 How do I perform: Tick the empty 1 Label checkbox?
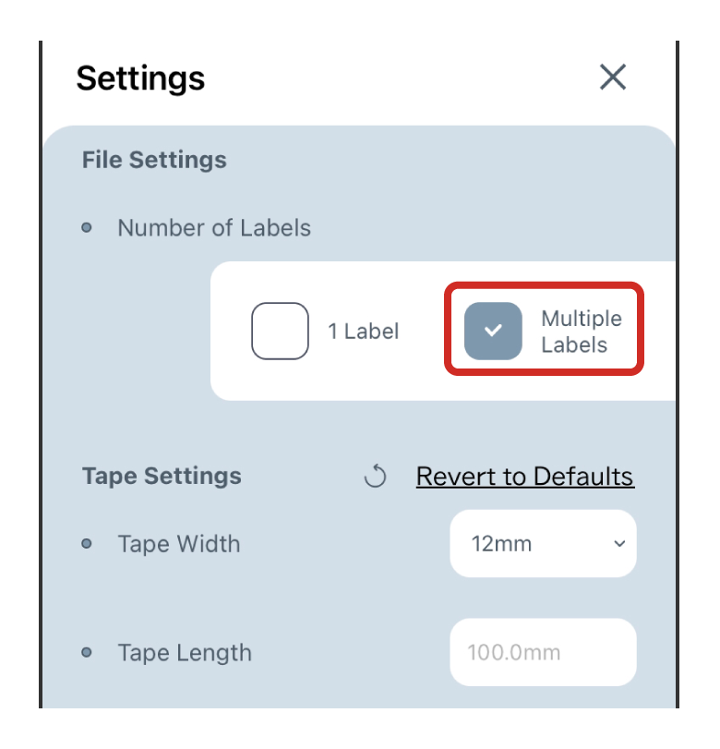pyautogui.click(x=280, y=331)
